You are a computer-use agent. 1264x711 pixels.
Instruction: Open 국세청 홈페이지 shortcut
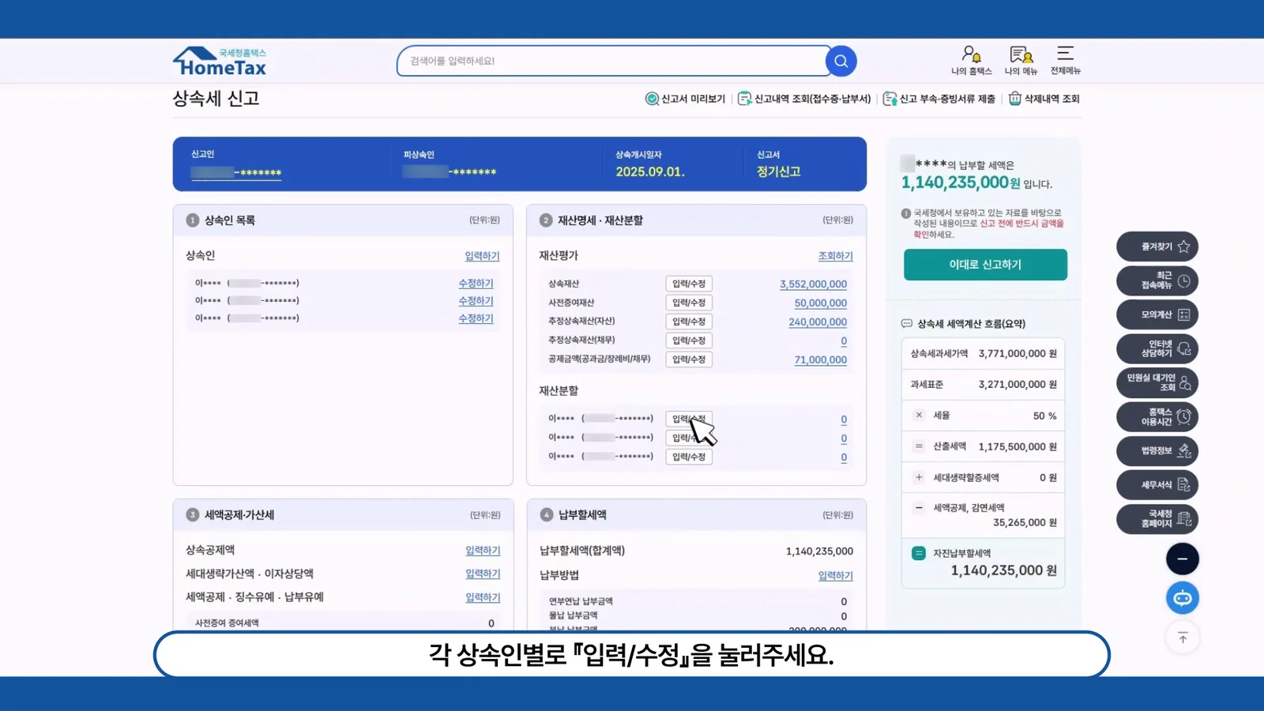[1157, 518]
